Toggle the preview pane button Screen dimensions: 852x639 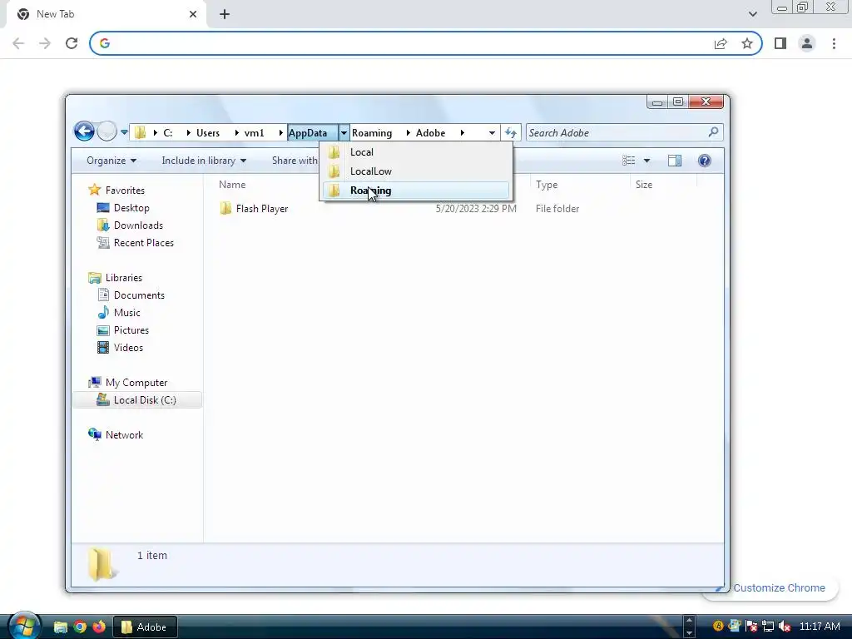click(x=675, y=161)
